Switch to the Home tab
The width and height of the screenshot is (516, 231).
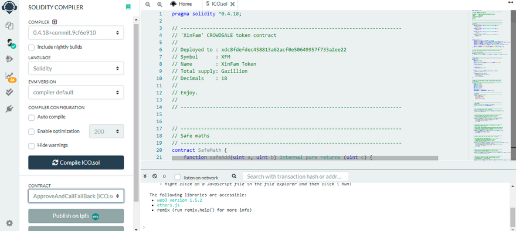[x=181, y=4]
